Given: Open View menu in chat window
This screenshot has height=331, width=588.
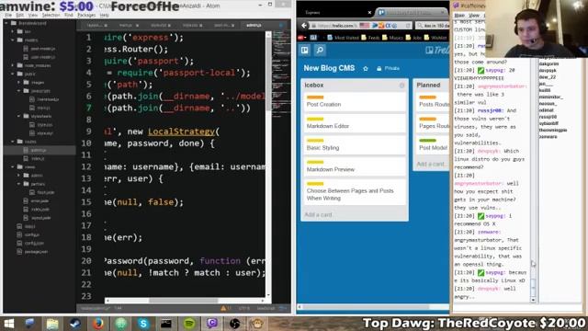Looking at the screenshot, I should pyautogui.click(x=474, y=16).
